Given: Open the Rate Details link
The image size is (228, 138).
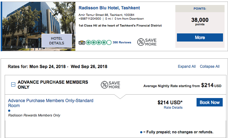Looking at the screenshot, I should coord(173,108).
